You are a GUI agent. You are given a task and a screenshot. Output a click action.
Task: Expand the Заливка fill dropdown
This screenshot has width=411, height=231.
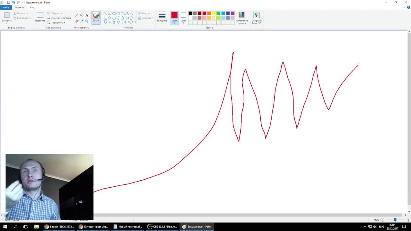point(145,18)
